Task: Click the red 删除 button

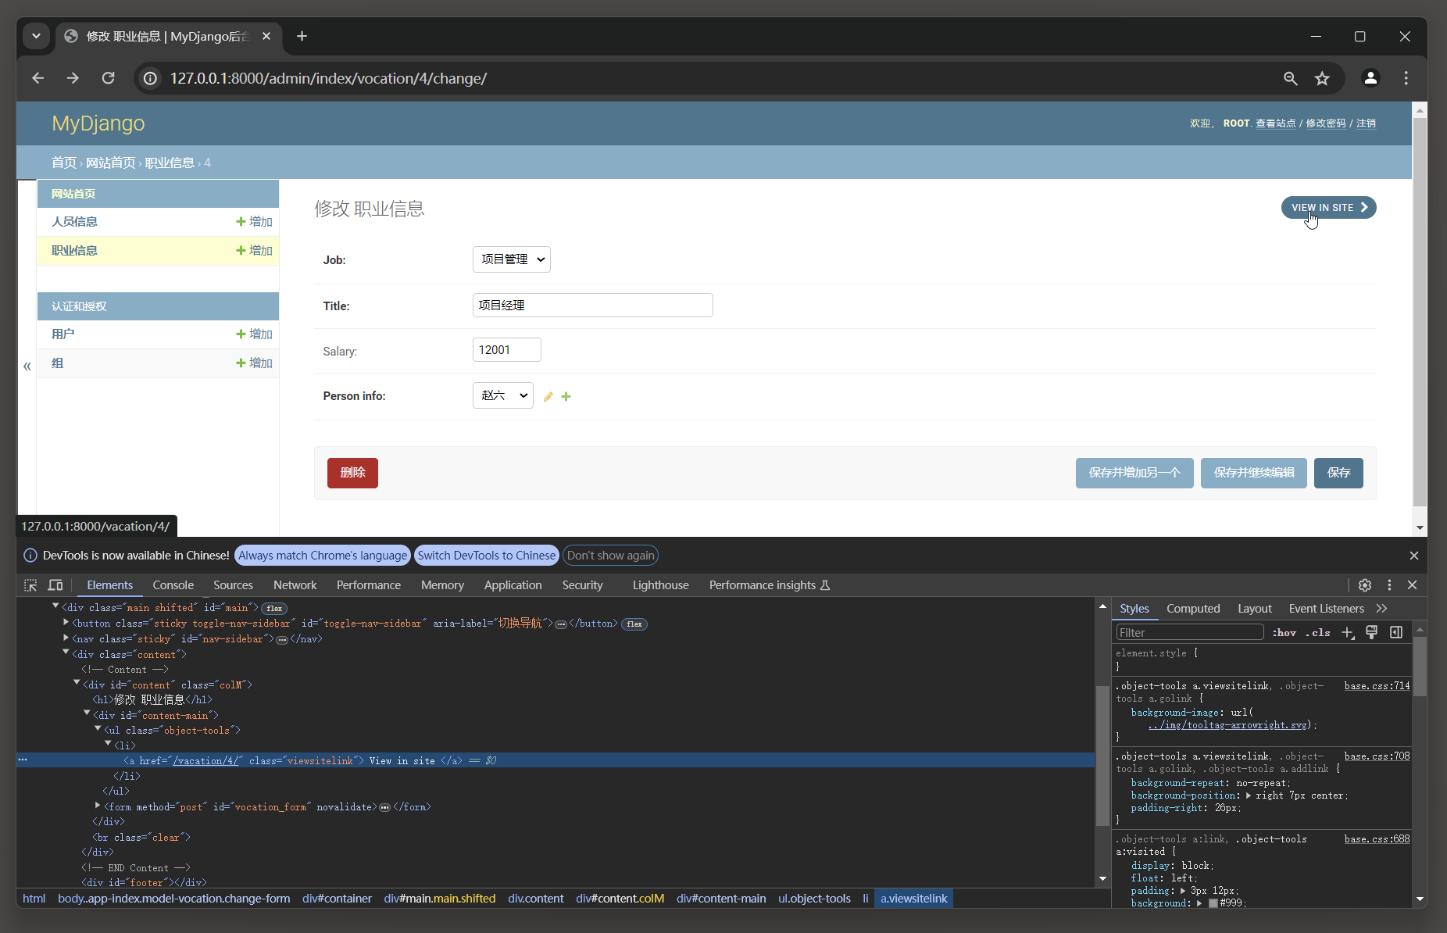Action: tap(352, 473)
